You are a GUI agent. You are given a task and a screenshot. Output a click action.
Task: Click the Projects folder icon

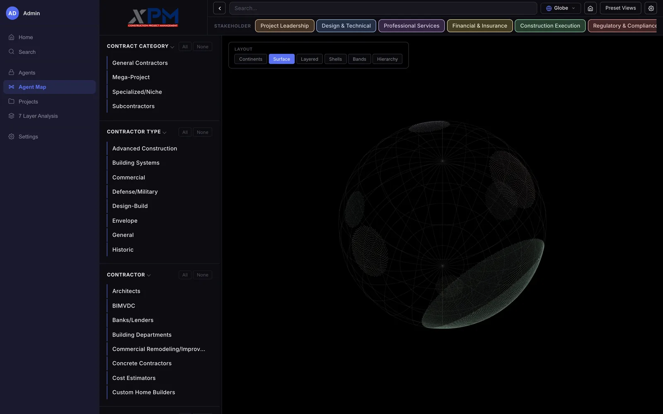pos(11,101)
